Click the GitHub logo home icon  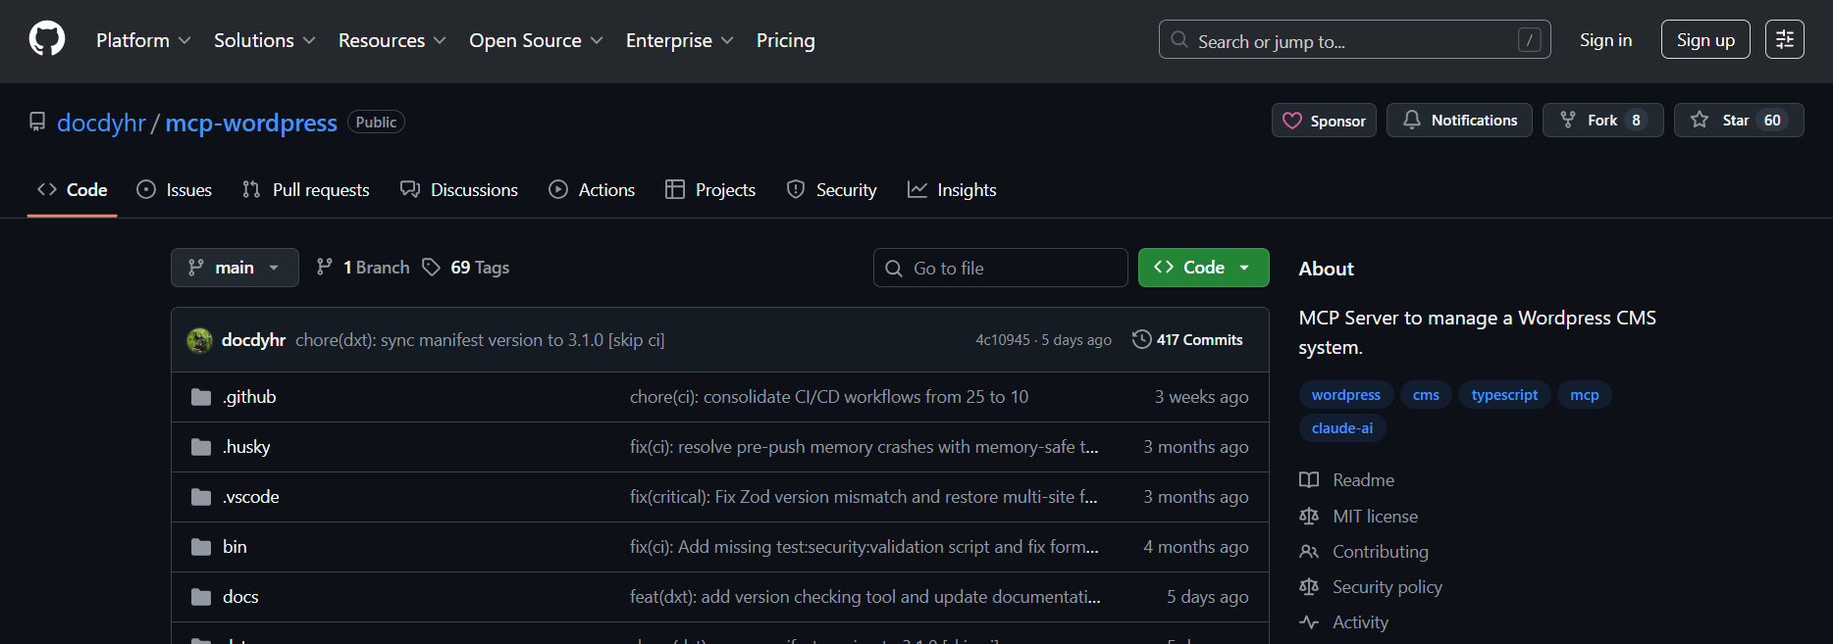point(47,39)
